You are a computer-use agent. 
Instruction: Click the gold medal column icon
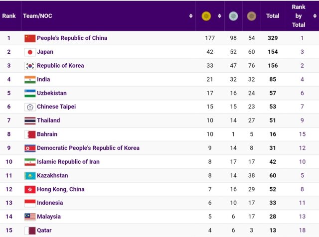[205, 16]
